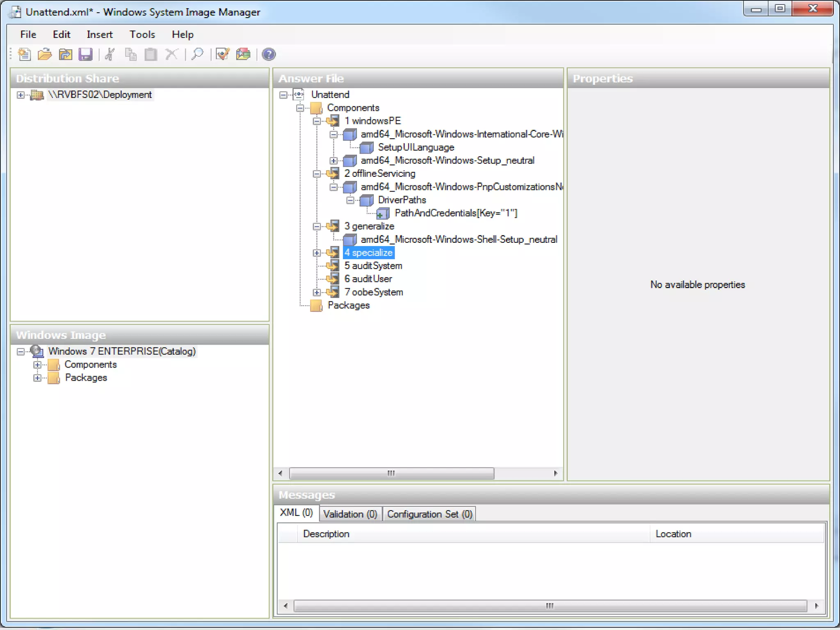This screenshot has height=630, width=840.
Task: Switch to the Validation (0) tab
Action: pyautogui.click(x=350, y=514)
